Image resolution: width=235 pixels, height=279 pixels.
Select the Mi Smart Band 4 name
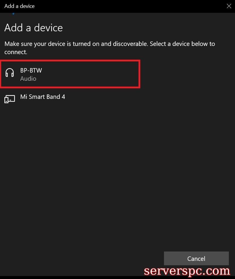[x=43, y=97]
